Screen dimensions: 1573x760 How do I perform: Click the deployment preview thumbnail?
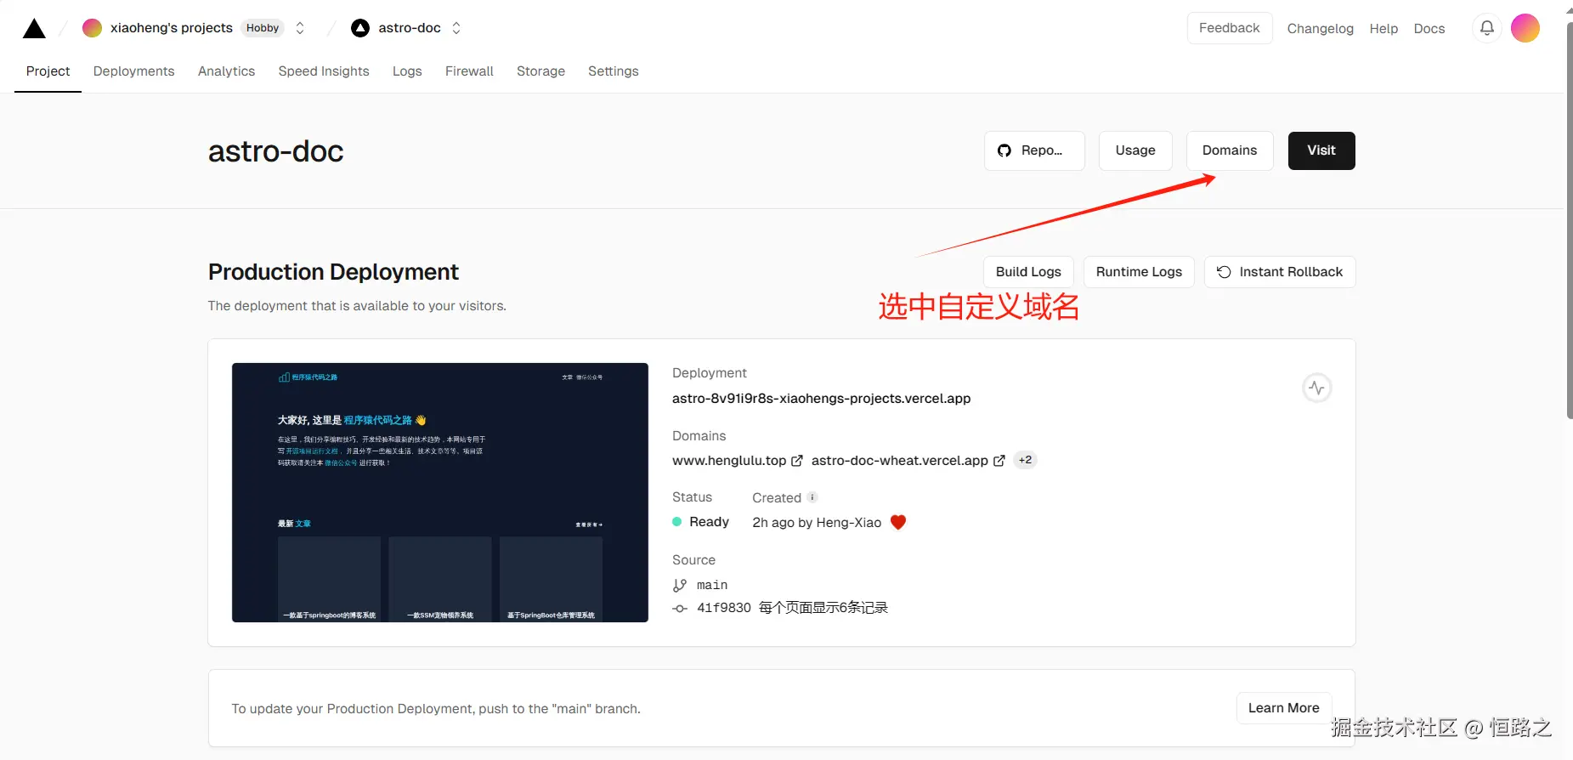tap(440, 492)
